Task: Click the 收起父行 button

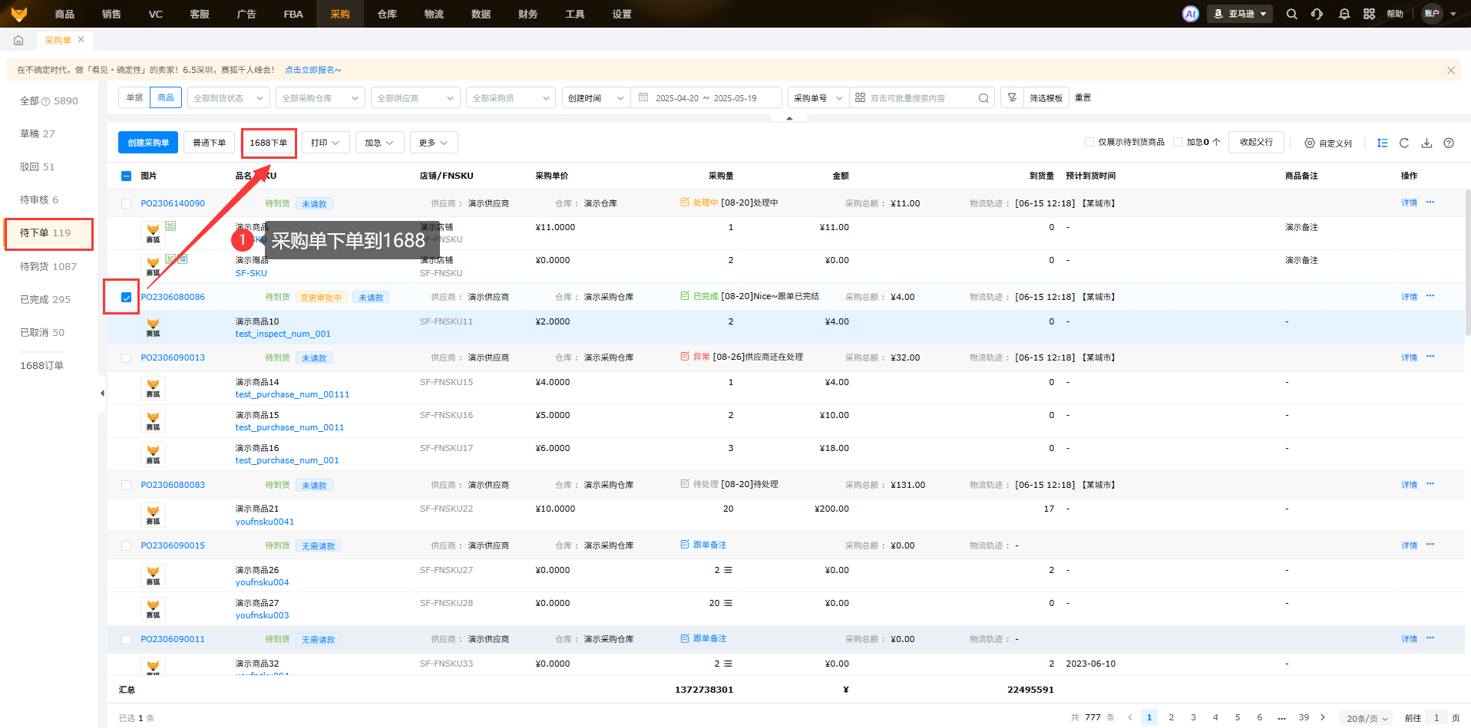Action: (x=1256, y=142)
